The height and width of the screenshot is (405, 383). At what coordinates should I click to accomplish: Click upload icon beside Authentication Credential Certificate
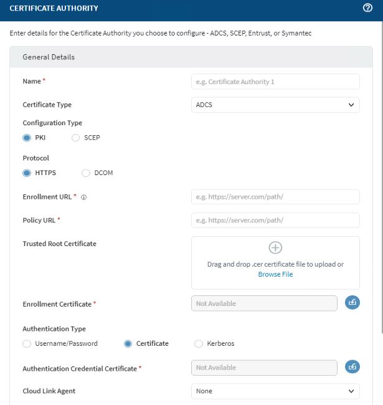352,367
